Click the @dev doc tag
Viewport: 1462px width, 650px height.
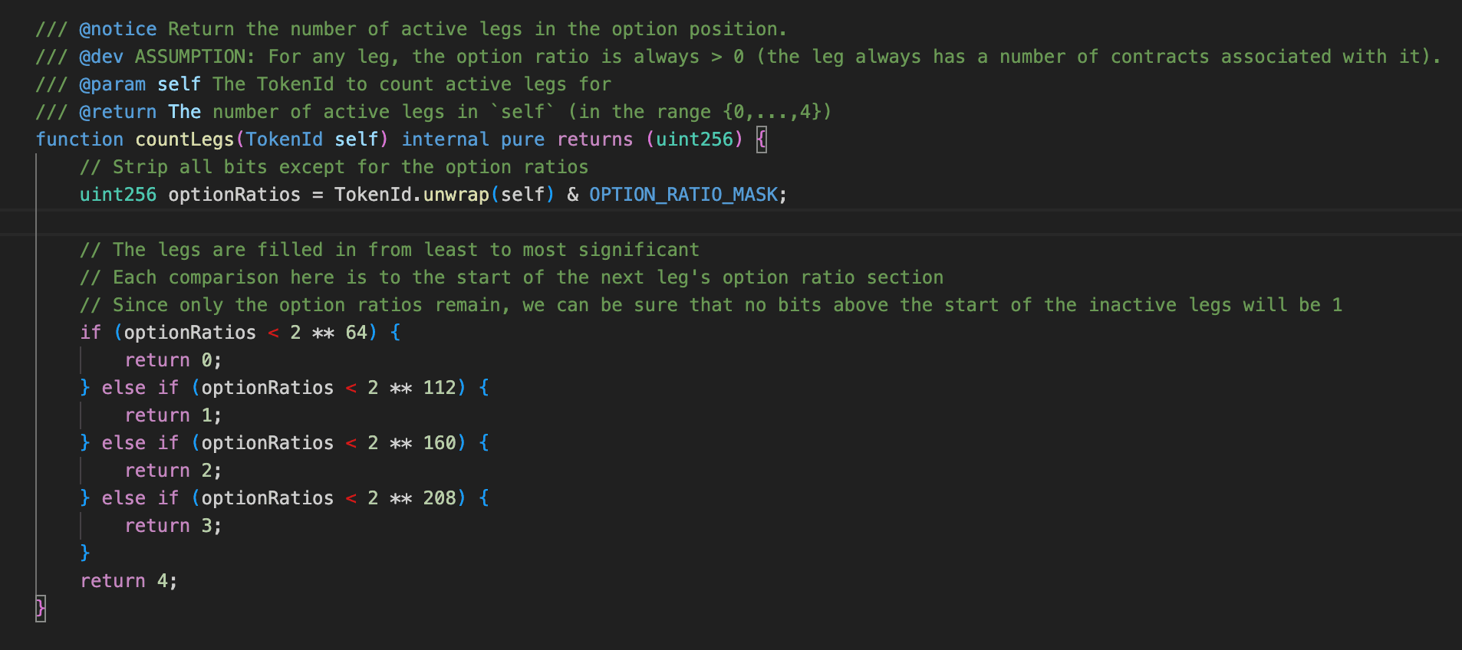(x=101, y=57)
